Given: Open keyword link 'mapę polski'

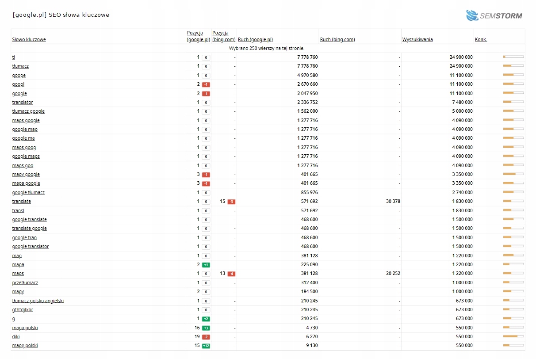Looking at the screenshot, I should tap(25, 346).
